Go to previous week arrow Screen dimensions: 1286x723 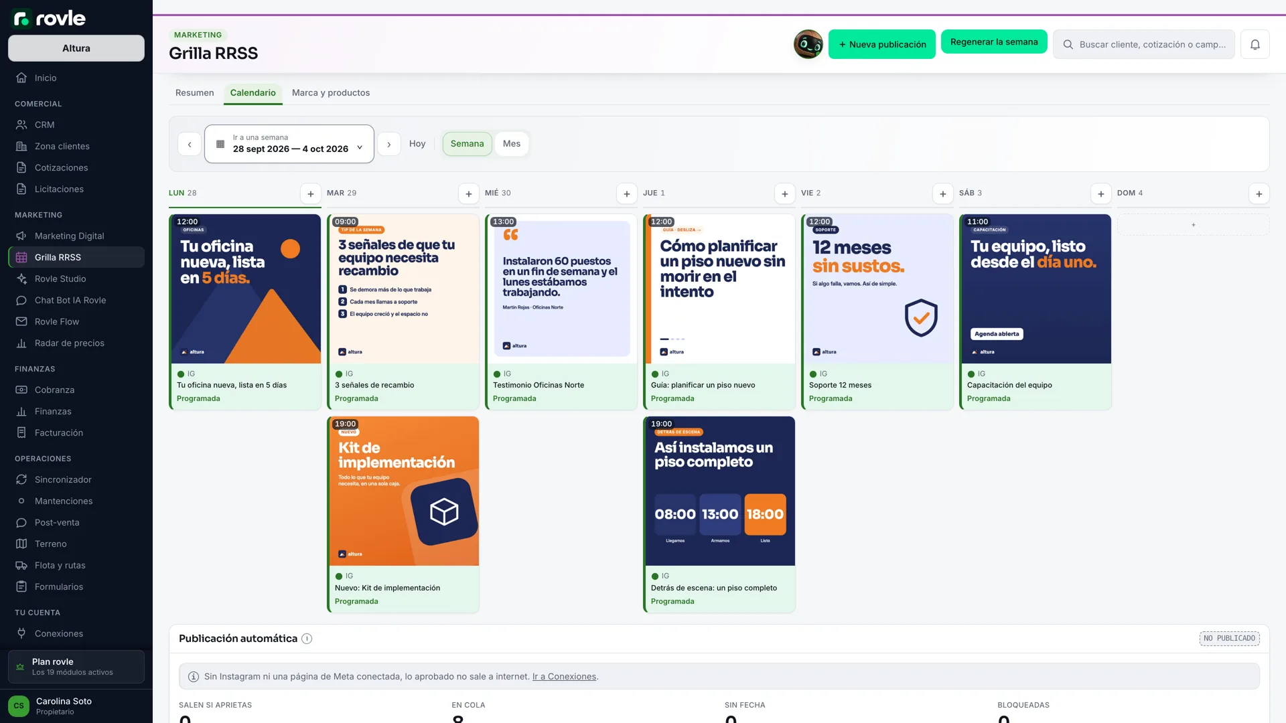pos(190,144)
